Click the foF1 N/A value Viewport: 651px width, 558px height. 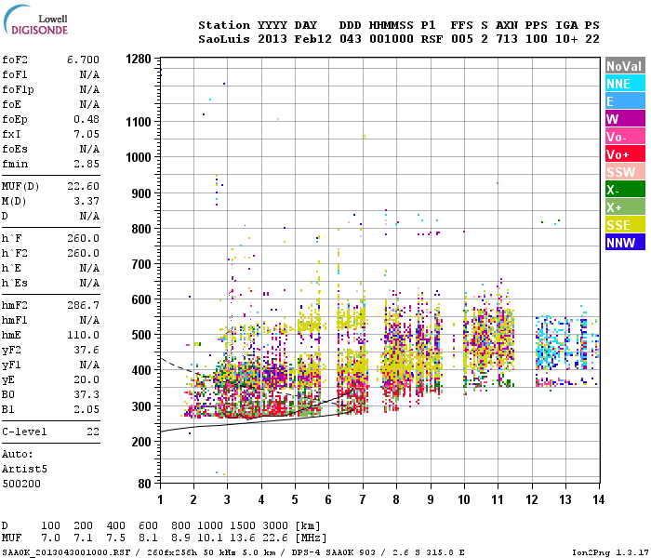(89, 74)
